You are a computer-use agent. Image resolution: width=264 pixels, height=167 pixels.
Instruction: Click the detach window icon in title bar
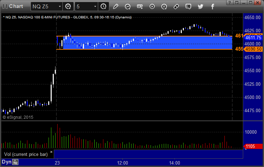coord(237,2)
